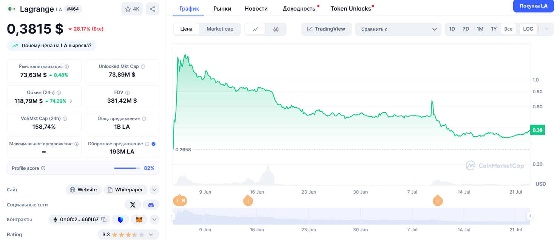Click info icon next to Оборотное предложение
Image resolution: width=560 pixels, height=240 pixels.
point(147,144)
